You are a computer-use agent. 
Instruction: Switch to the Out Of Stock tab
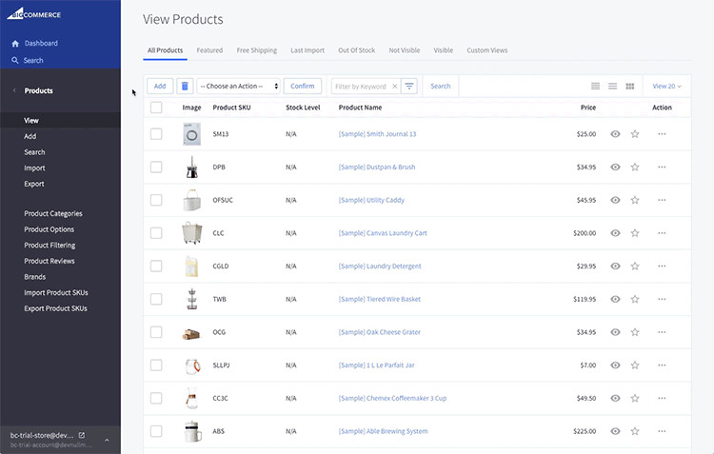pos(357,49)
